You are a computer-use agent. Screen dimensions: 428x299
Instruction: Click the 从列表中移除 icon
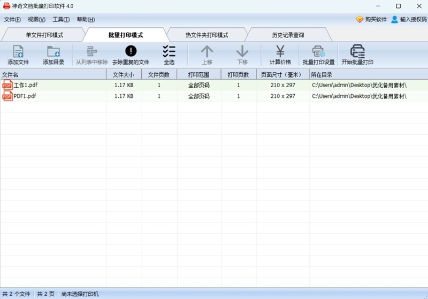(x=91, y=51)
